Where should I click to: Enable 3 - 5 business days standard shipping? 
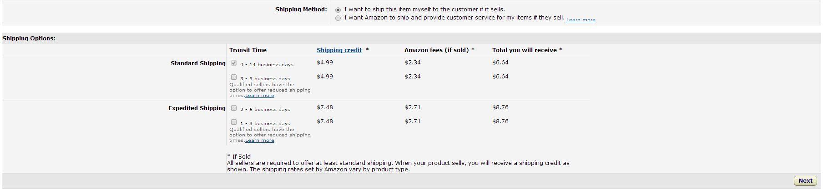(234, 78)
